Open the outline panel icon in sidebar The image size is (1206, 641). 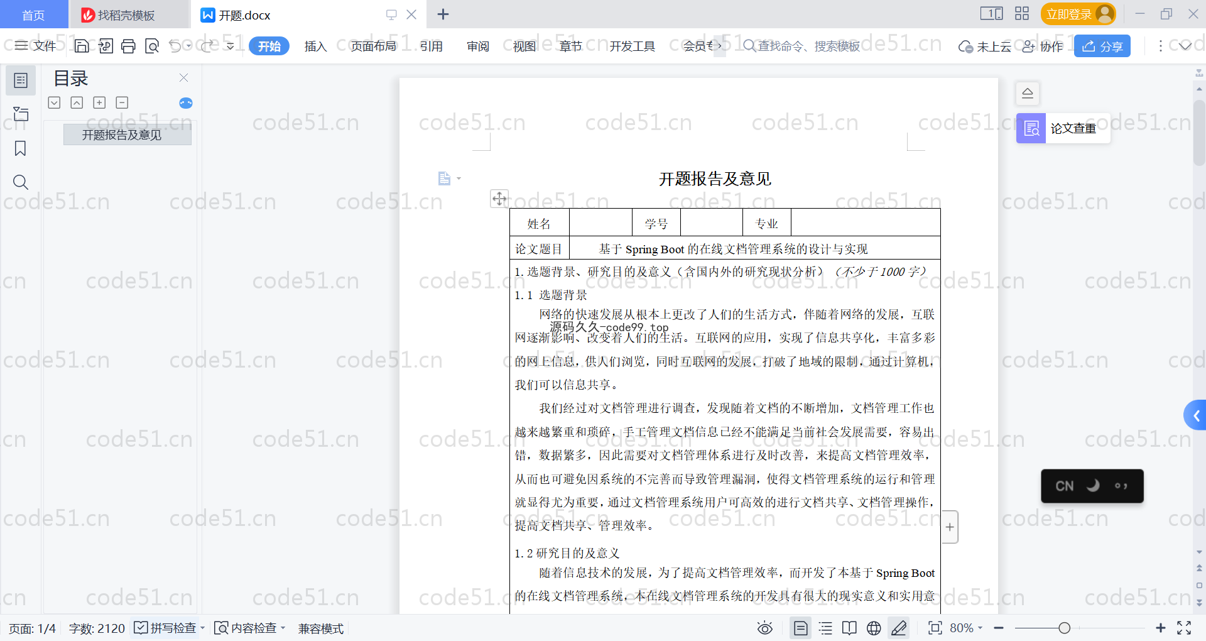pyautogui.click(x=21, y=80)
